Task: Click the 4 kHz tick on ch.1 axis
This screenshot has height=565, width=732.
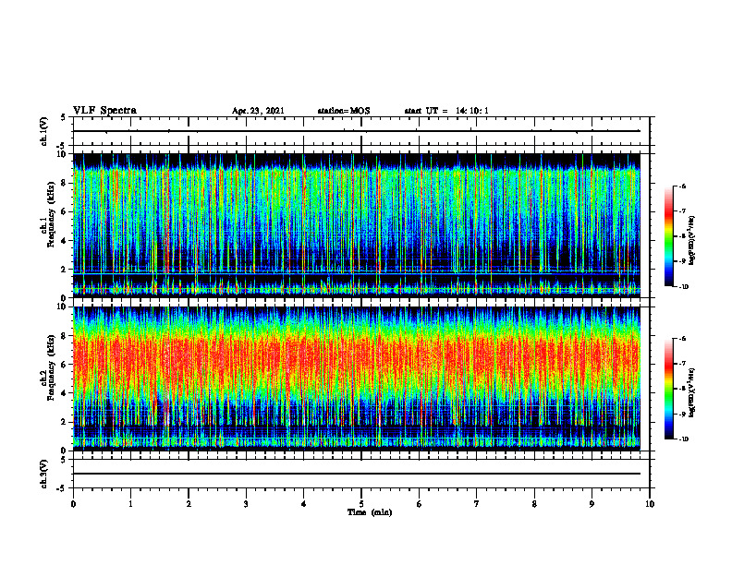Action: point(65,241)
